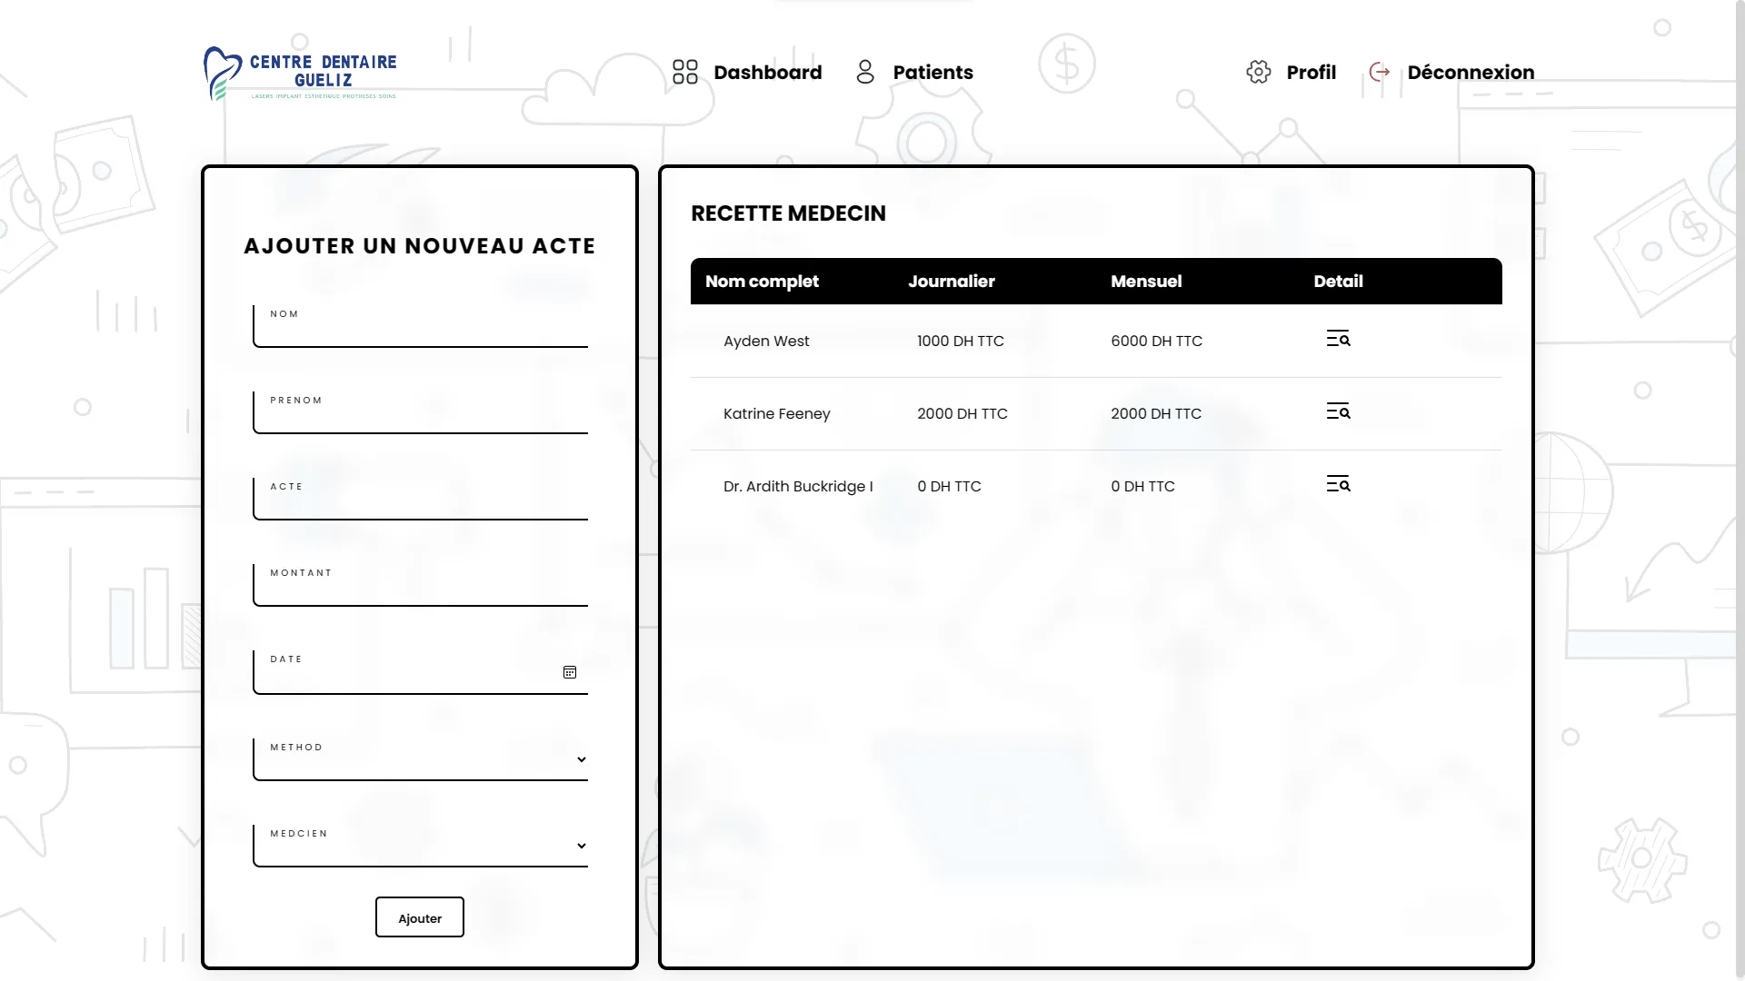Open Patients menu item
Screen dimensions: 1745x981
[x=932, y=72]
